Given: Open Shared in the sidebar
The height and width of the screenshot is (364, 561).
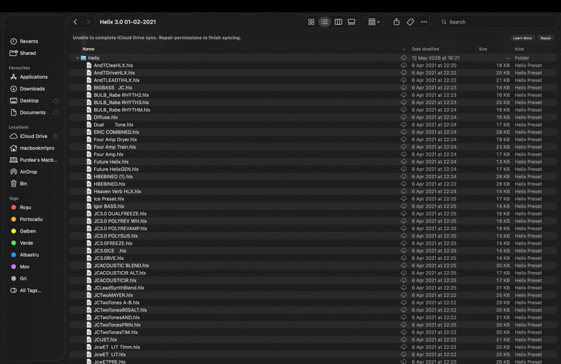Looking at the screenshot, I should (x=28, y=53).
